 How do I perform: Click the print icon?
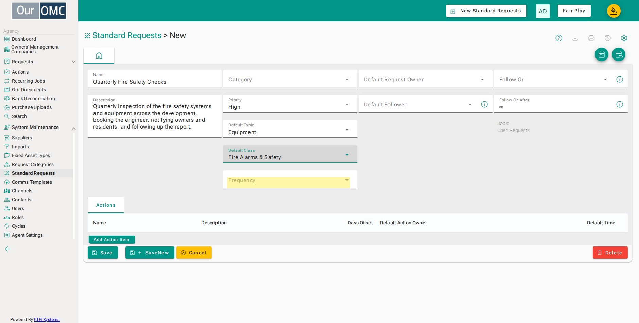(591, 38)
